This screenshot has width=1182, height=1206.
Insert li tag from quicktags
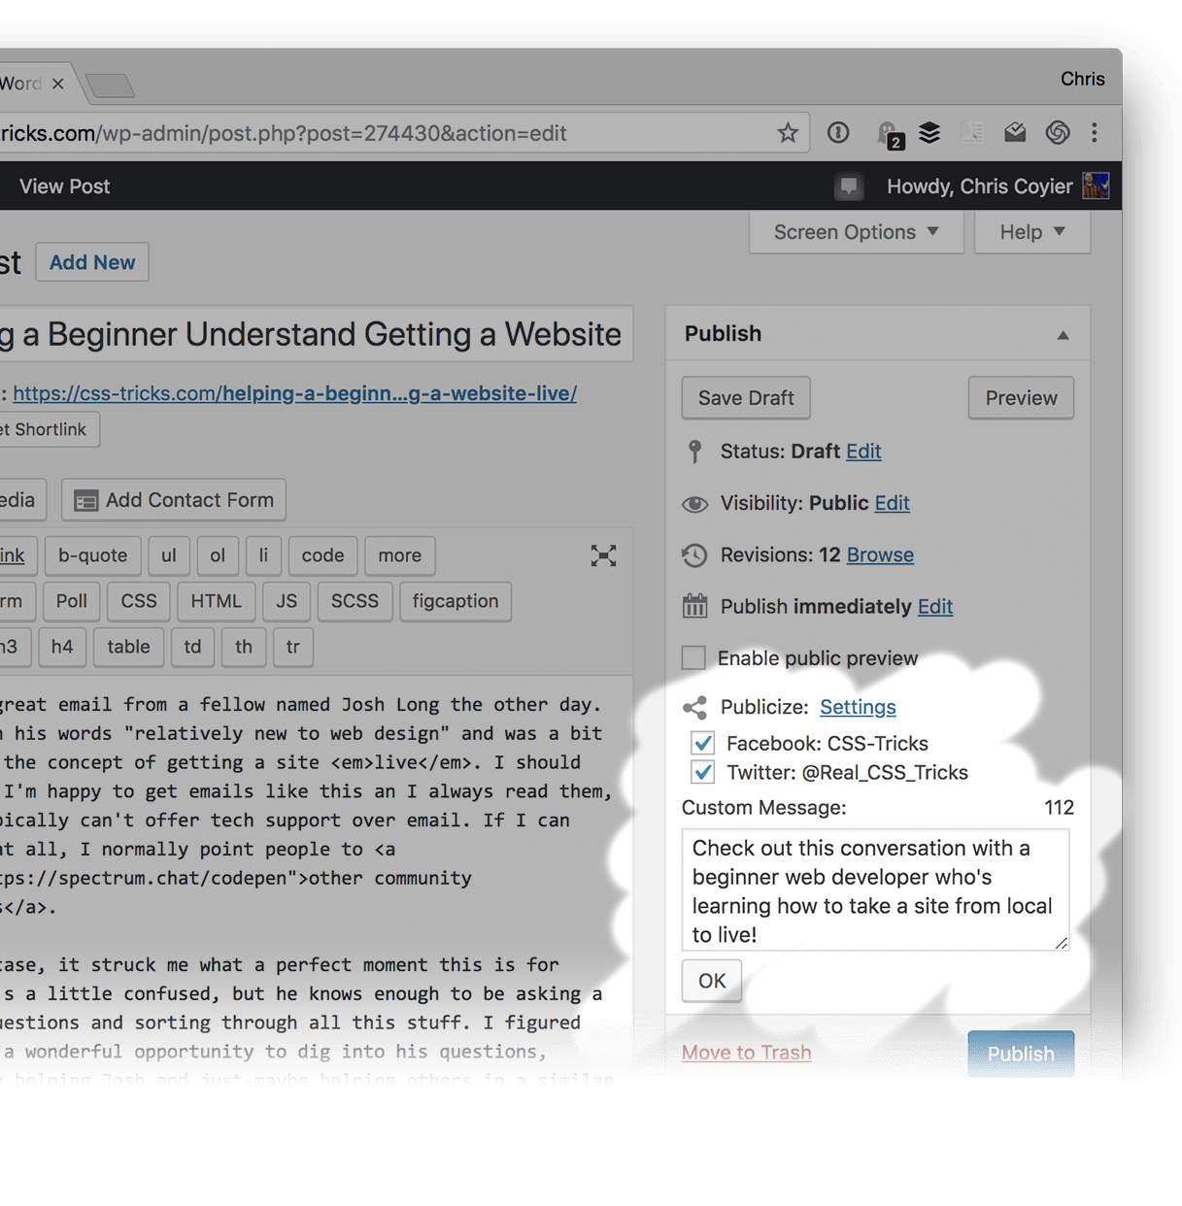click(263, 555)
